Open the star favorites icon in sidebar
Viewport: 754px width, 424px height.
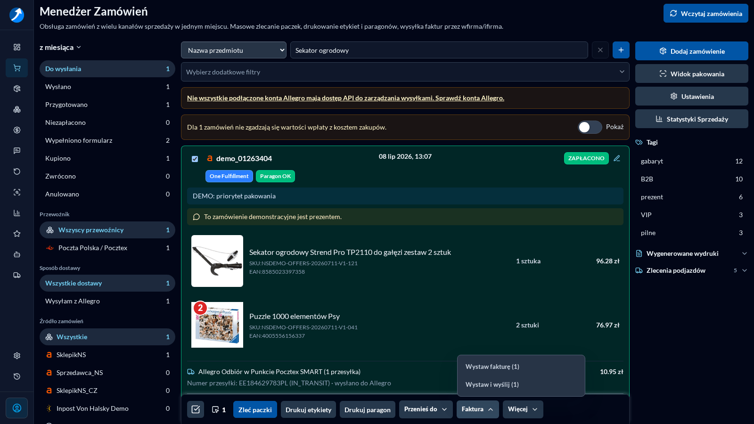pos(17,234)
